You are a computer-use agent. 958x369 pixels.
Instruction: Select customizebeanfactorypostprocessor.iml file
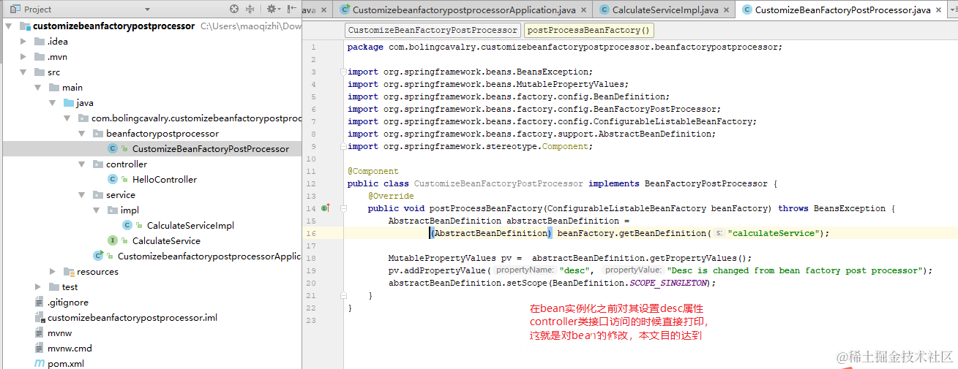point(132,317)
